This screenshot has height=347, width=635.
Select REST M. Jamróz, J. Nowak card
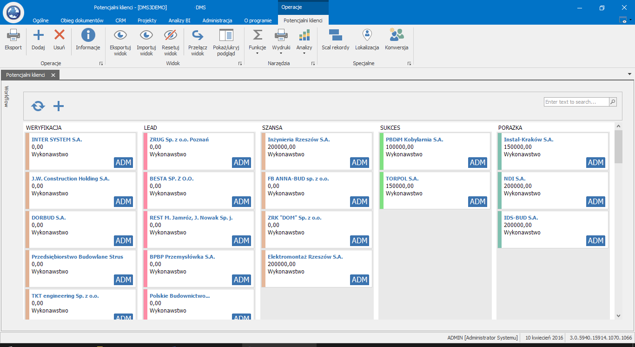click(198, 229)
